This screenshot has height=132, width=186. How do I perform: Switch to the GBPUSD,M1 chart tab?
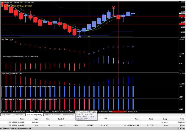(x=19, y=115)
